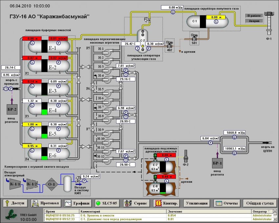Click the В работе status indicator
The width and height of the screenshot is (279, 223).
[254, 16]
